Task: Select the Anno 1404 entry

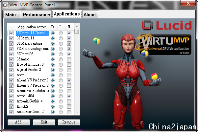Action: [25, 96]
